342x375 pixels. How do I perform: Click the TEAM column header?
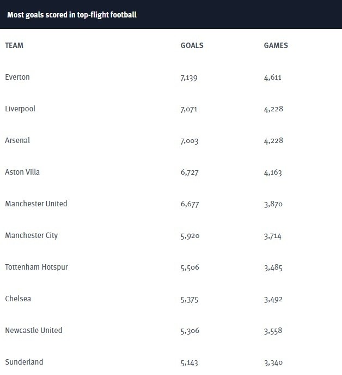pos(14,45)
